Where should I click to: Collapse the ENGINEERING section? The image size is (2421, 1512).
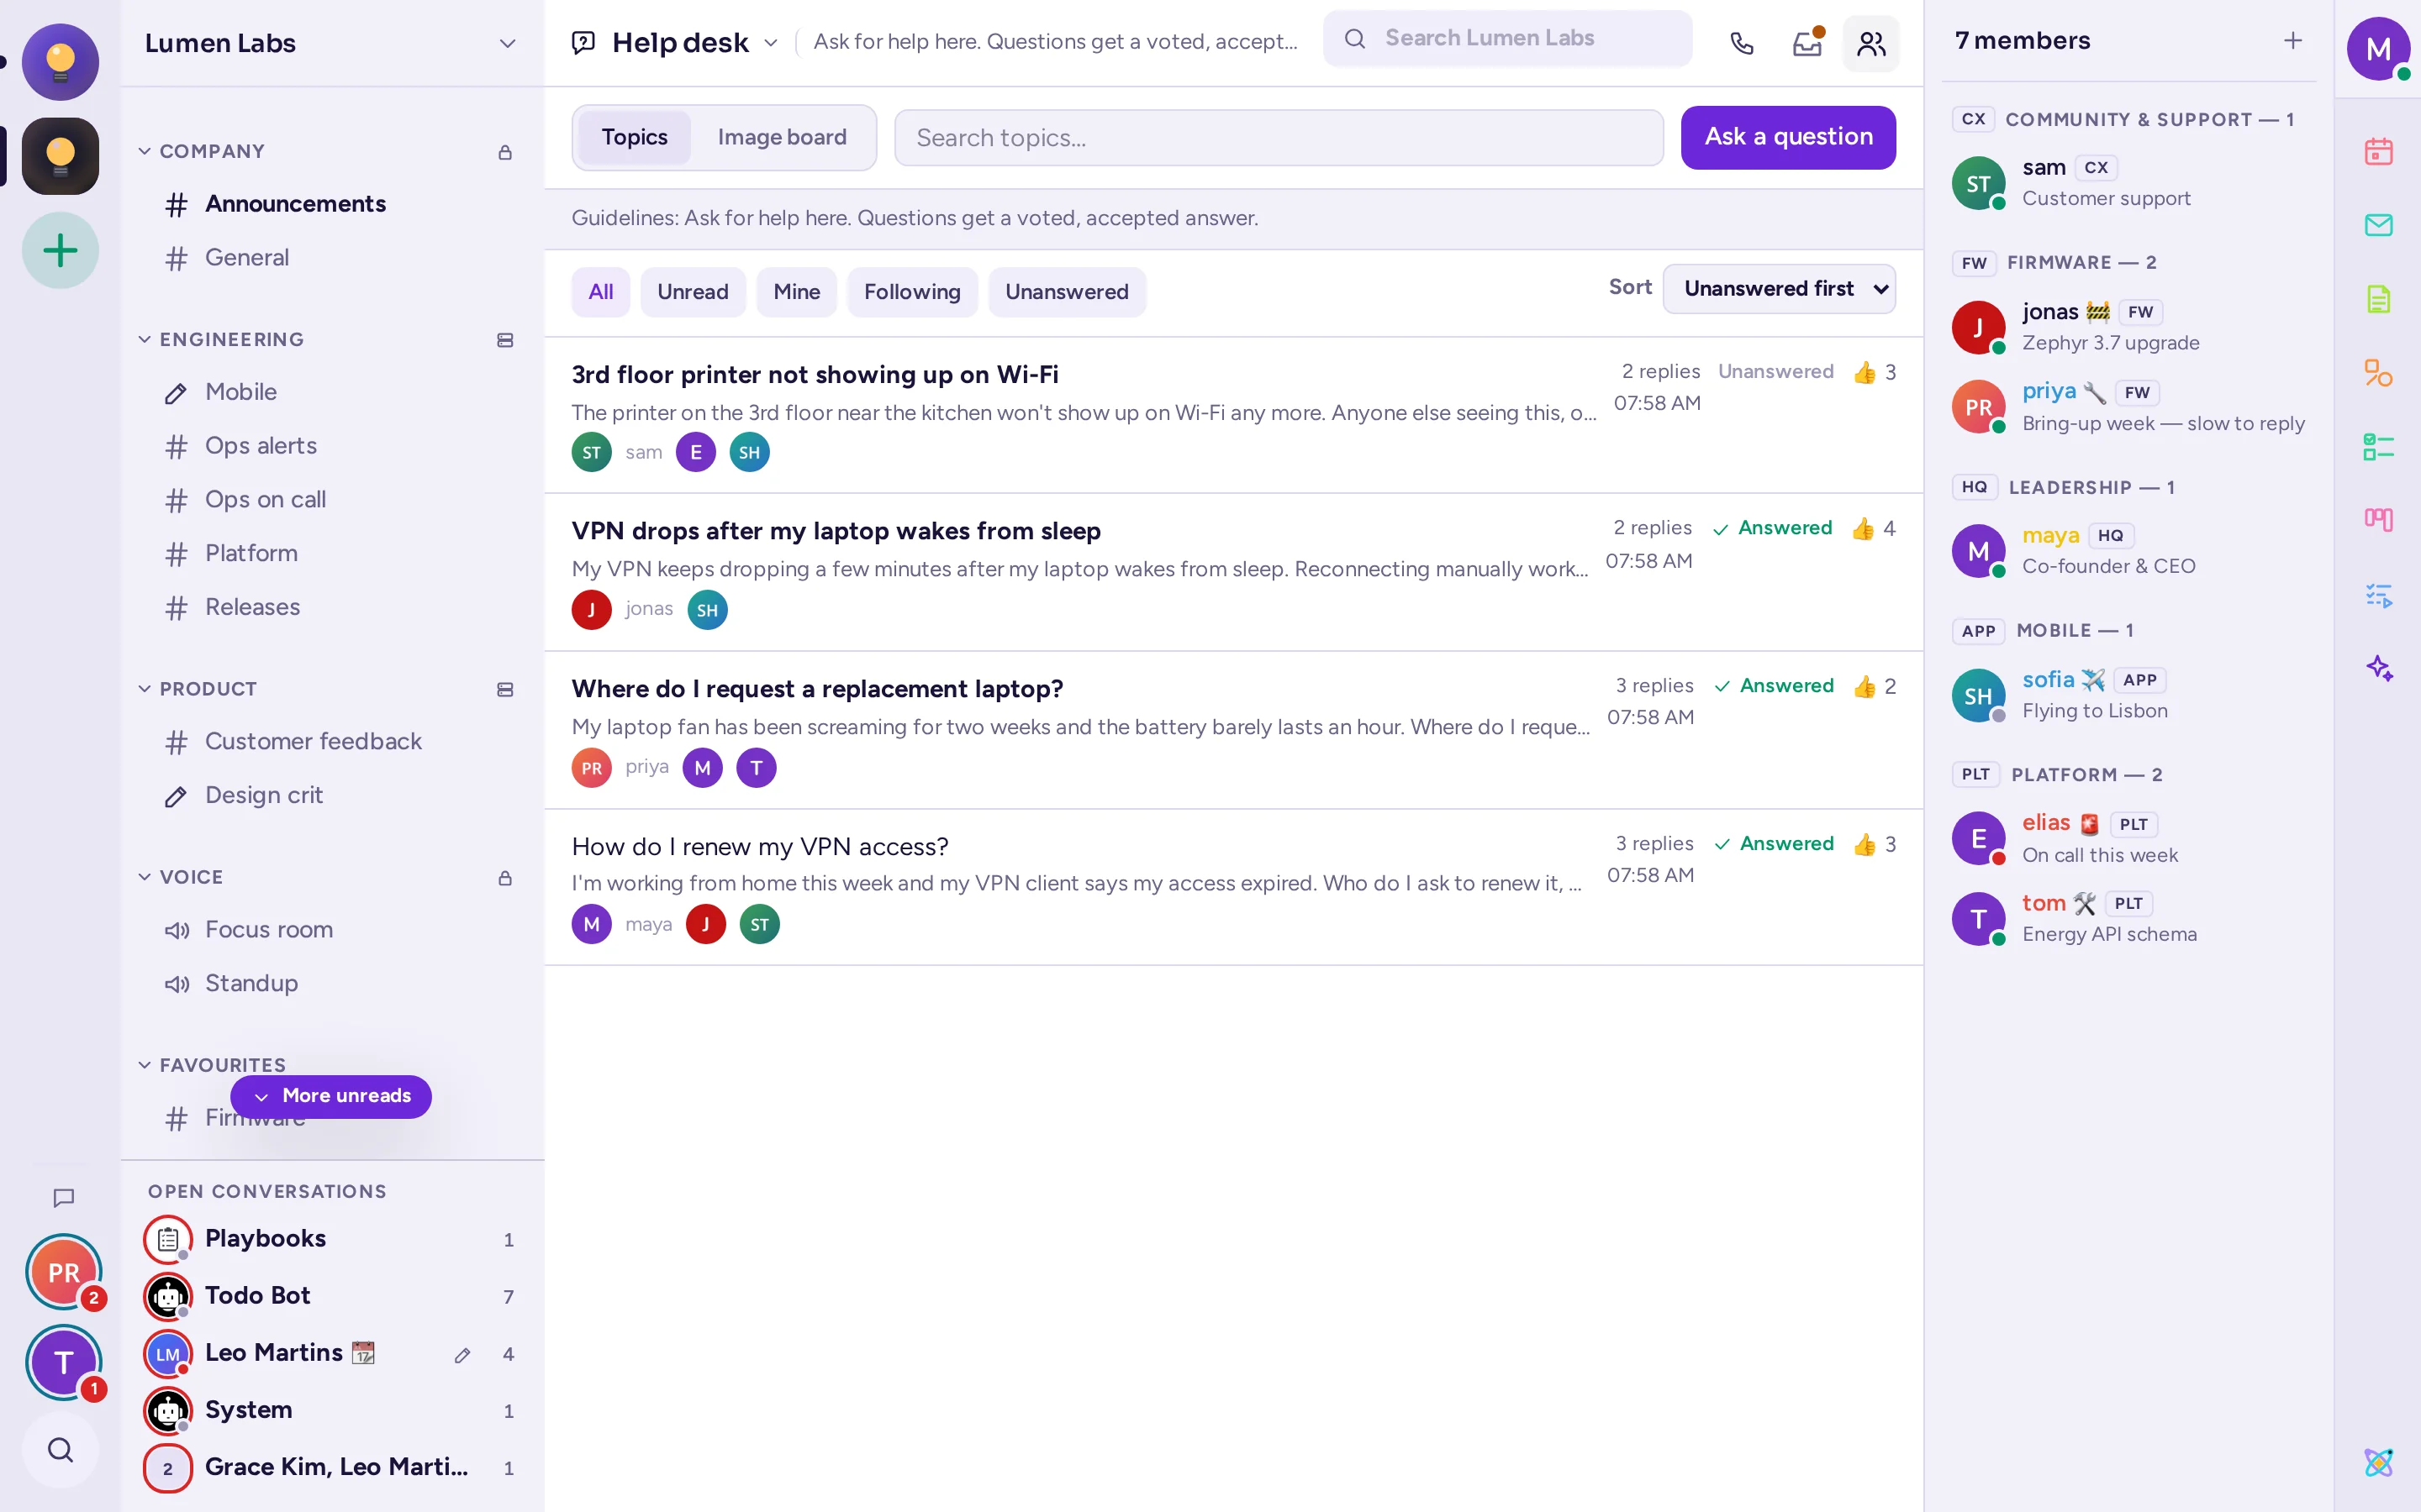click(221, 339)
